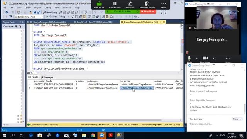The image size is (247, 139).
Task: Open the Tools menu
Action: coord(57,8)
